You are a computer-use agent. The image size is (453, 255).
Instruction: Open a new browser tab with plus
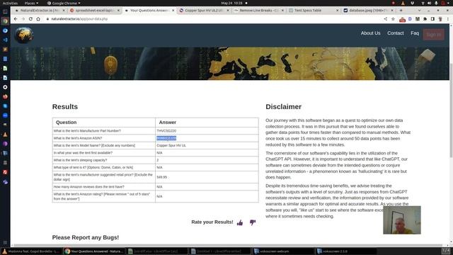[x=401, y=10]
